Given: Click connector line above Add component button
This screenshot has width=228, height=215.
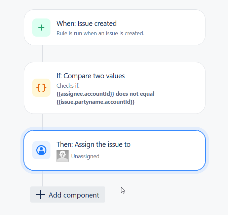Looking at the screenshot, I should tap(42, 178).
